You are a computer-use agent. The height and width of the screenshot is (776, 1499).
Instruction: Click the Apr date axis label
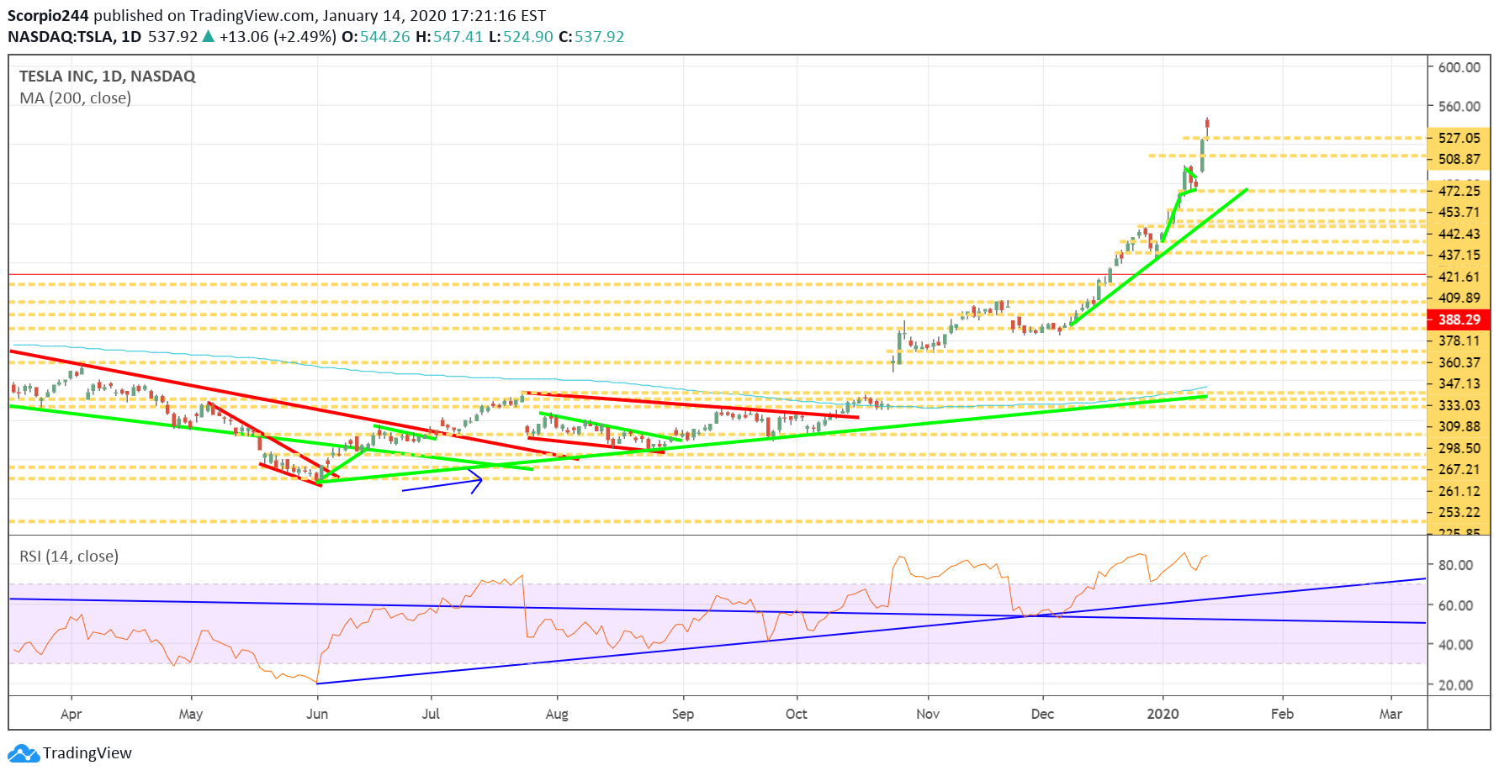coord(72,714)
